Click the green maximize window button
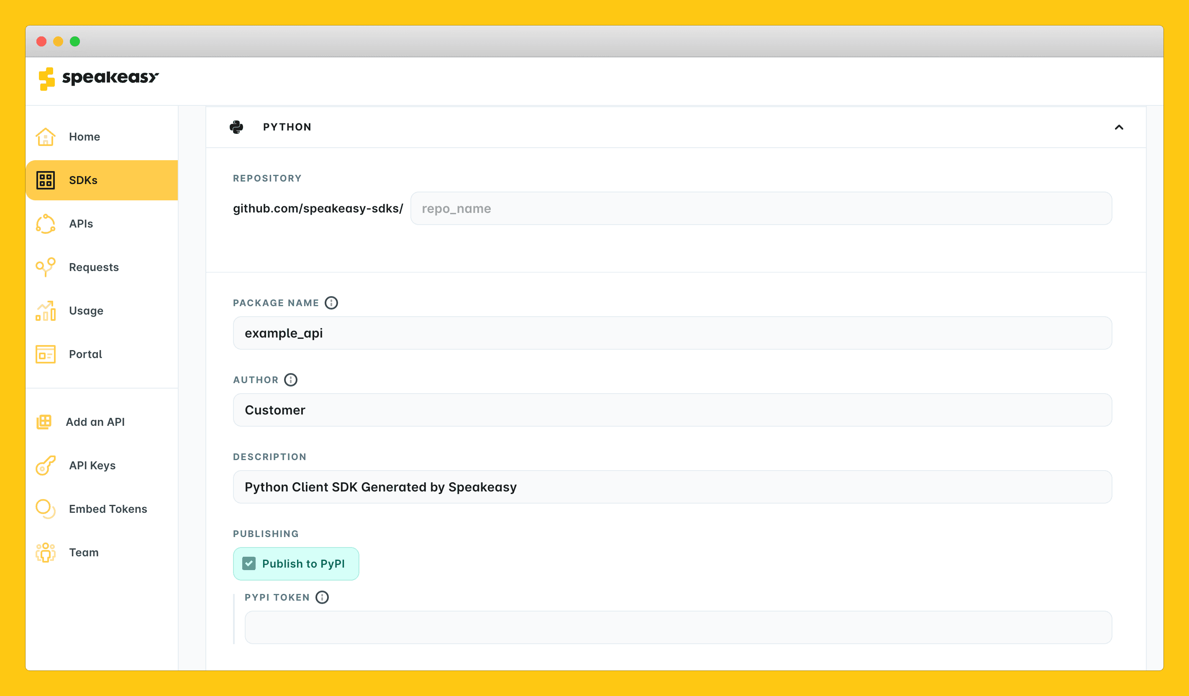 coord(75,41)
